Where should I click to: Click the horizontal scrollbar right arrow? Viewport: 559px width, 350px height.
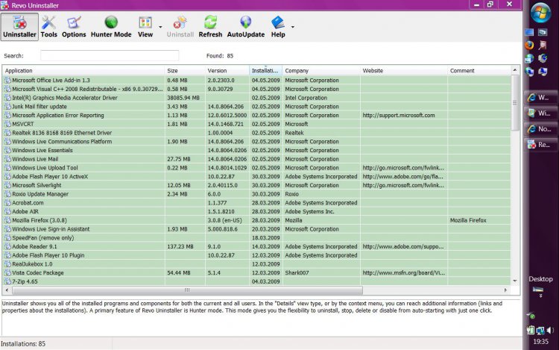[x=505, y=290]
